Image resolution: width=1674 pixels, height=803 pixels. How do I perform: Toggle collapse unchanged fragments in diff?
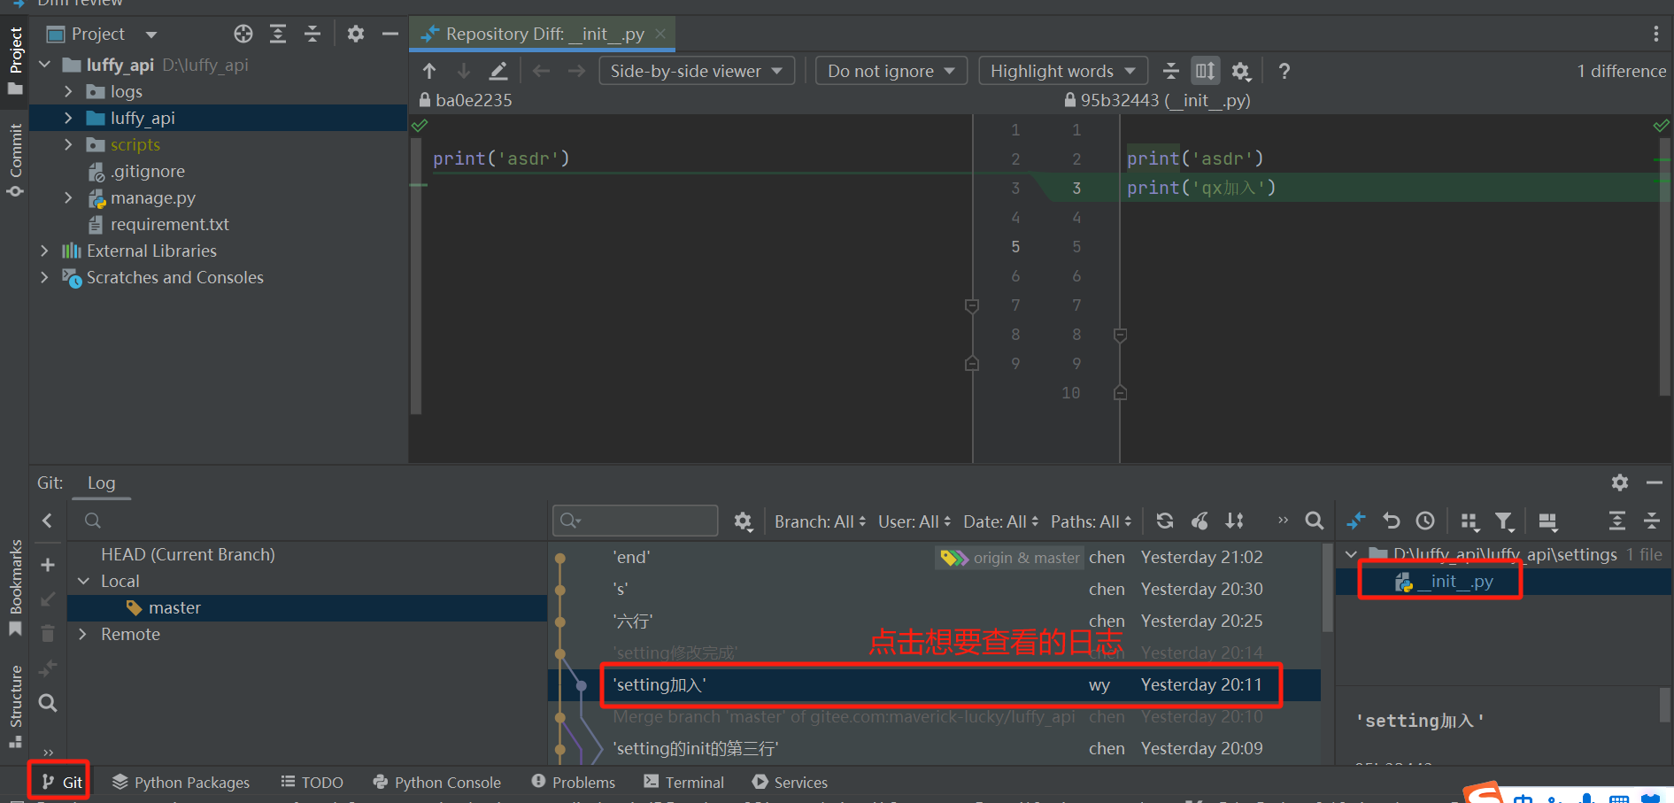tap(1171, 71)
